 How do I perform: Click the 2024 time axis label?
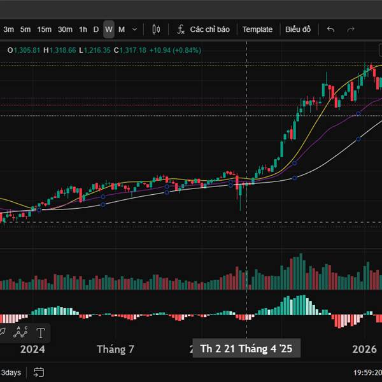point(32,349)
